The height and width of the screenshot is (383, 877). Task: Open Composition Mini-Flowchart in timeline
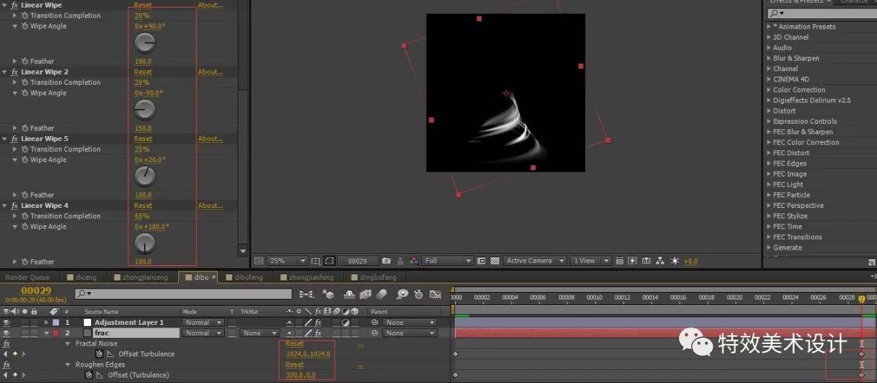[x=306, y=294]
